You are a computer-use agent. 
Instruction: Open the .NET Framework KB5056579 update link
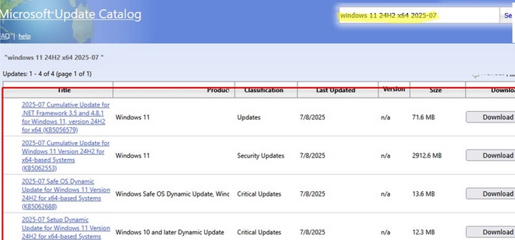(x=66, y=117)
